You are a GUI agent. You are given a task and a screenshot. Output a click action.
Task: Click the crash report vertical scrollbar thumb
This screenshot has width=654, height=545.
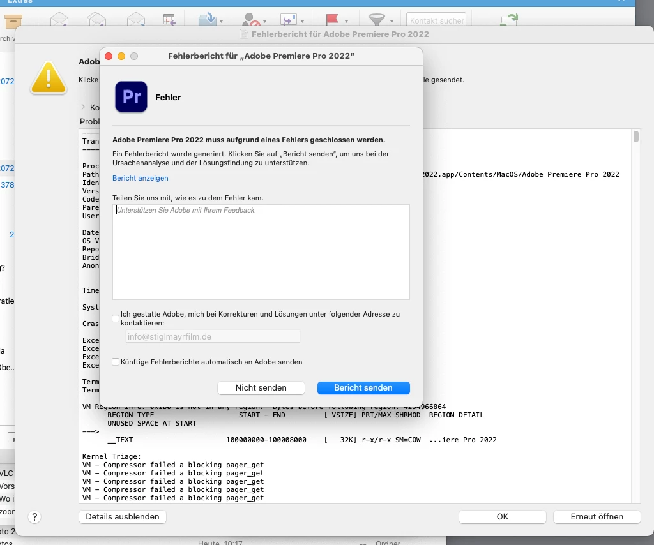(x=635, y=137)
